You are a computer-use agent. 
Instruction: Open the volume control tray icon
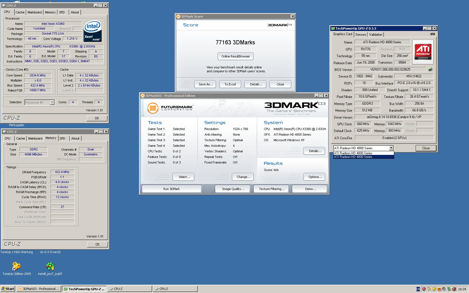point(454,289)
